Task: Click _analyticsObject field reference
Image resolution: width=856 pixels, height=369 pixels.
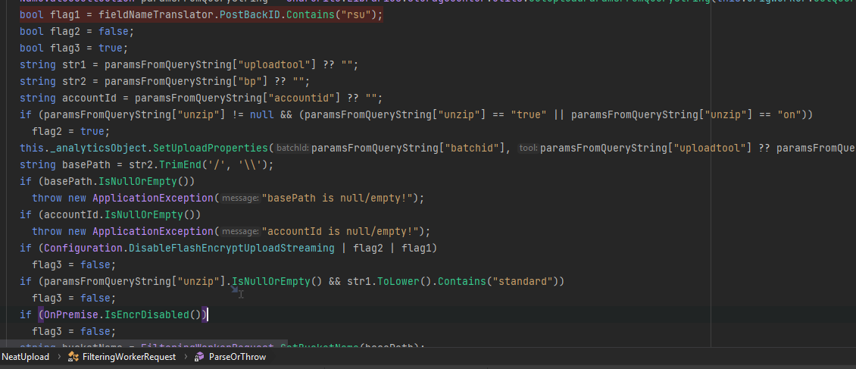Action: [x=98, y=148]
